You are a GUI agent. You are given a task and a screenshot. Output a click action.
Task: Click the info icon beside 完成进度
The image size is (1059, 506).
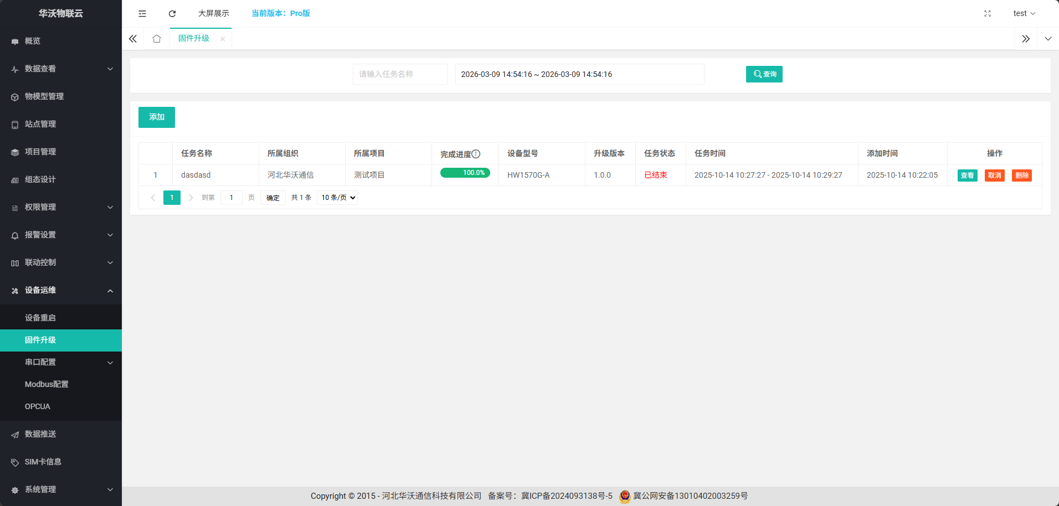(x=476, y=154)
